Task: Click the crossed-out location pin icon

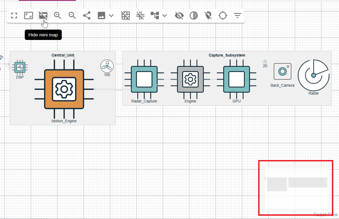Action: point(208,16)
